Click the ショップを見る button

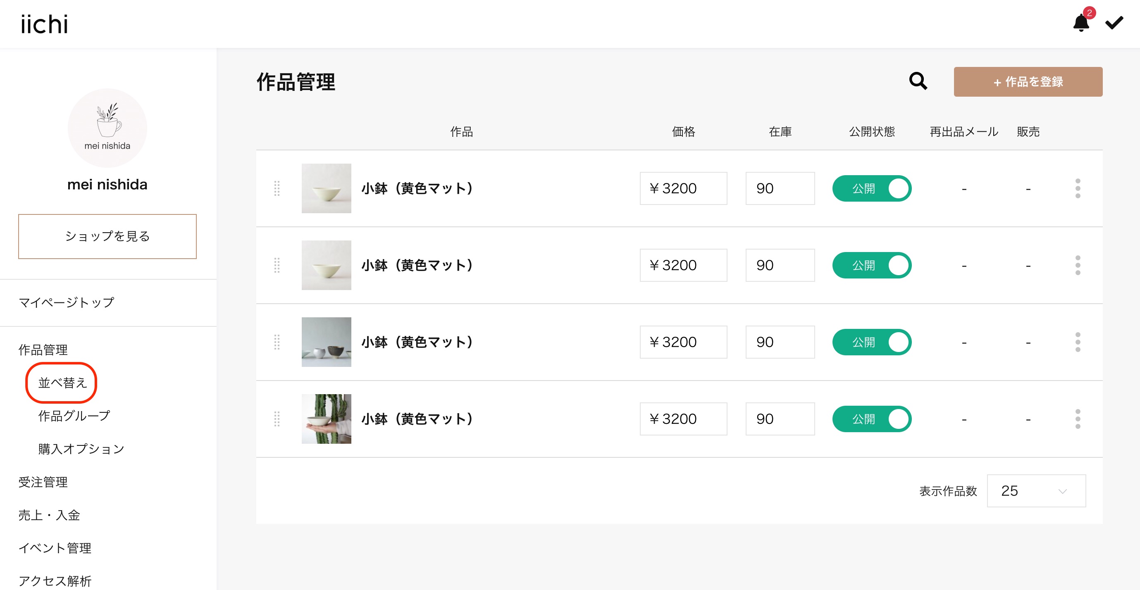107,236
